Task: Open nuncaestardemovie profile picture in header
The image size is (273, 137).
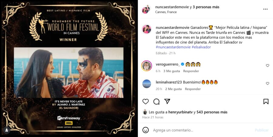Action: pos(146,9)
